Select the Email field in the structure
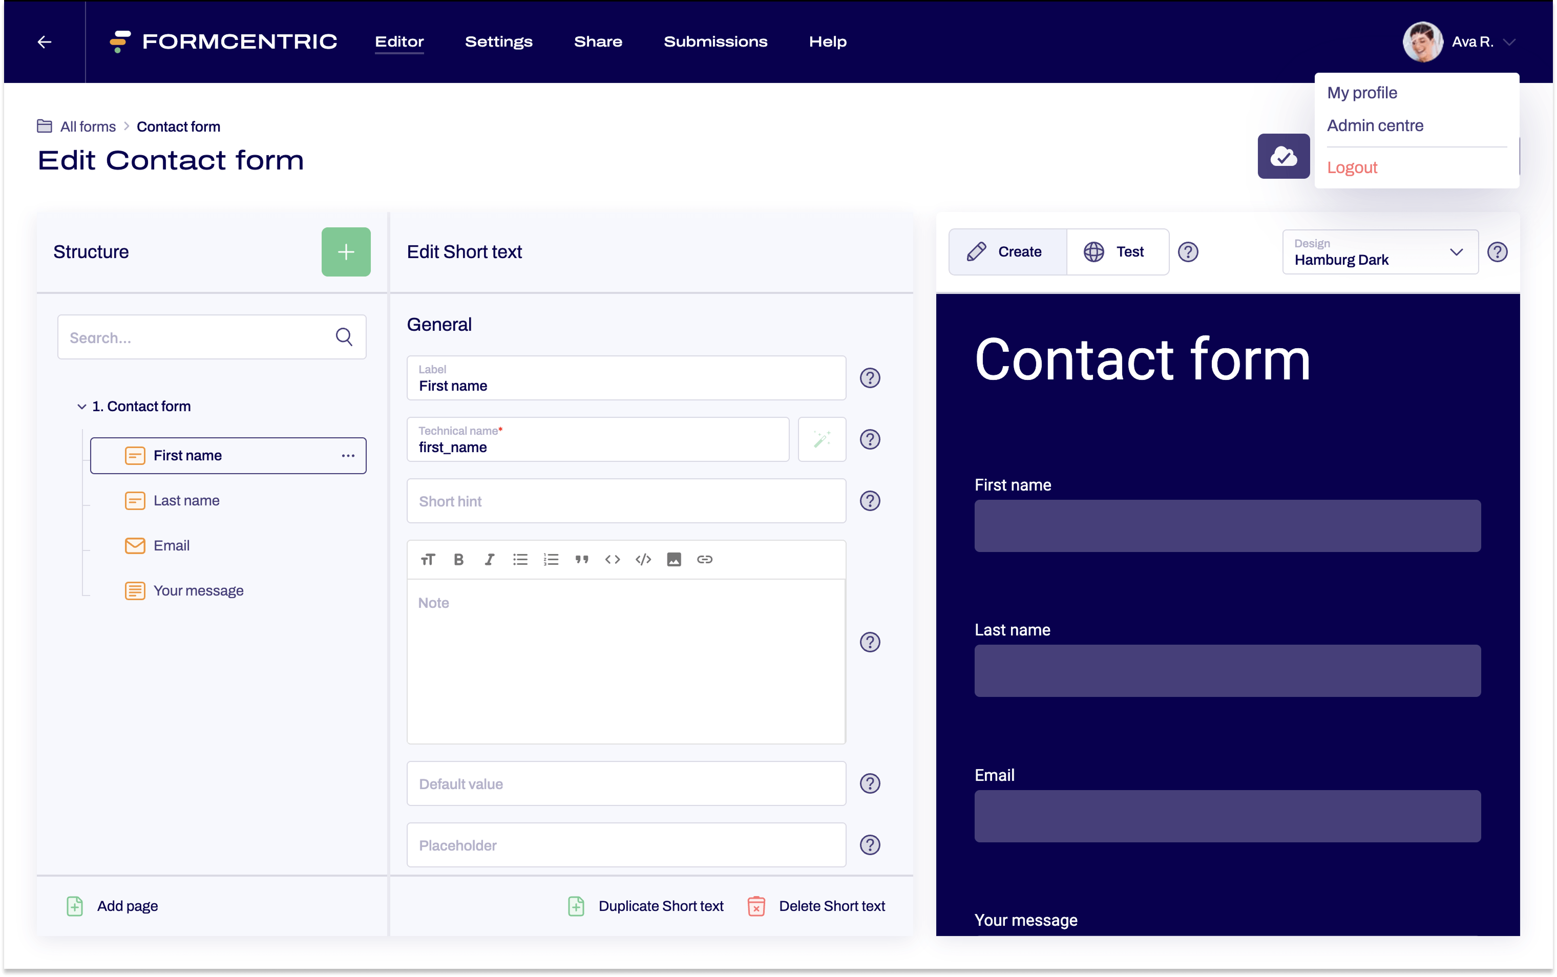The image size is (1557, 977). click(x=171, y=545)
